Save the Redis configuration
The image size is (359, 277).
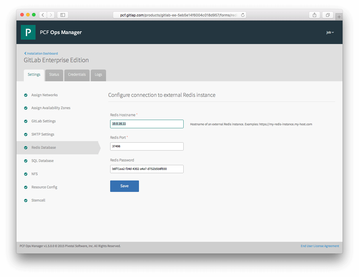point(124,186)
